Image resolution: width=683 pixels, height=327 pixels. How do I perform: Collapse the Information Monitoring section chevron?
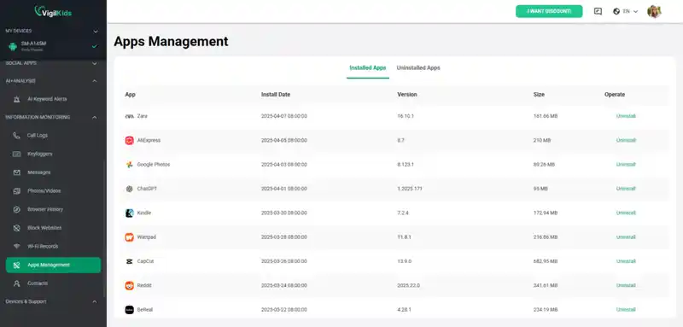pyautogui.click(x=95, y=117)
